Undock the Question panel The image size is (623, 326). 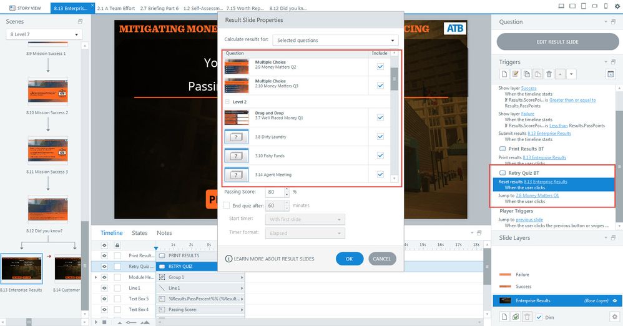point(613,22)
